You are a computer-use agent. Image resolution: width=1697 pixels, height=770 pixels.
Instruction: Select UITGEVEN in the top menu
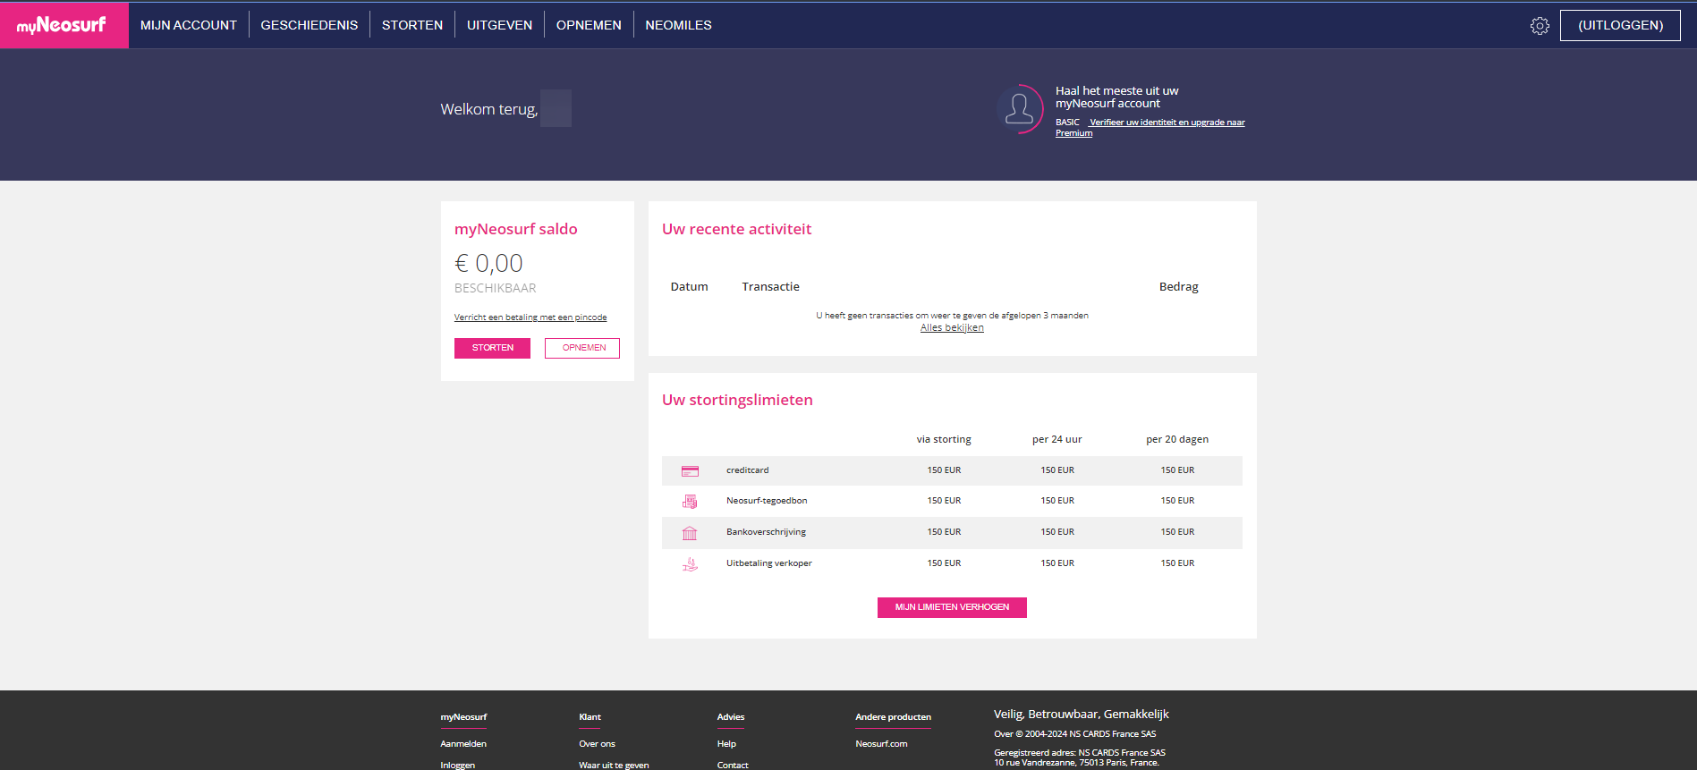[499, 25]
